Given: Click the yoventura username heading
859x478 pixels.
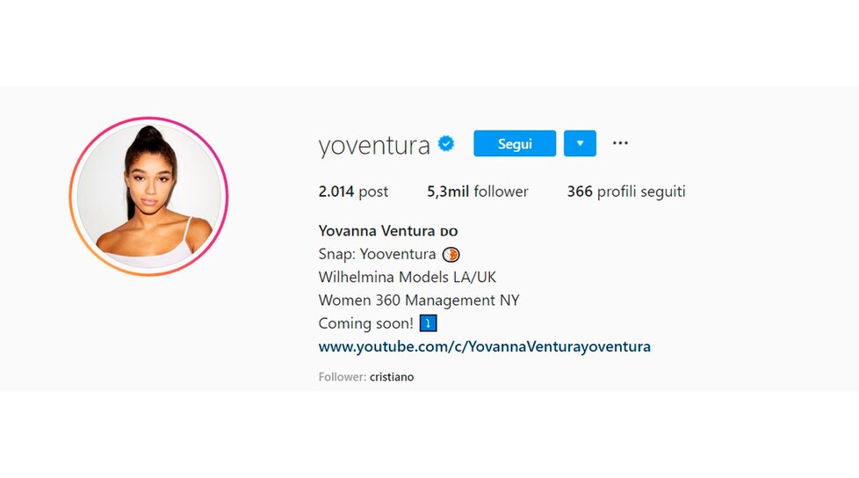Looking at the screenshot, I should [374, 145].
